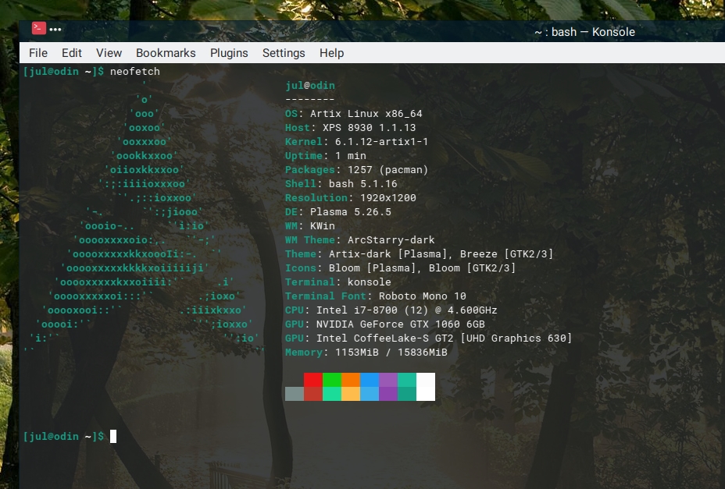Image resolution: width=725 pixels, height=489 pixels.
Task: Open the Edit menu
Action: click(x=72, y=53)
